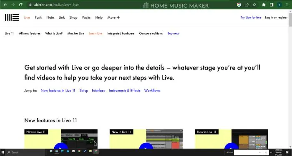Jump to the Interface section

click(98, 91)
